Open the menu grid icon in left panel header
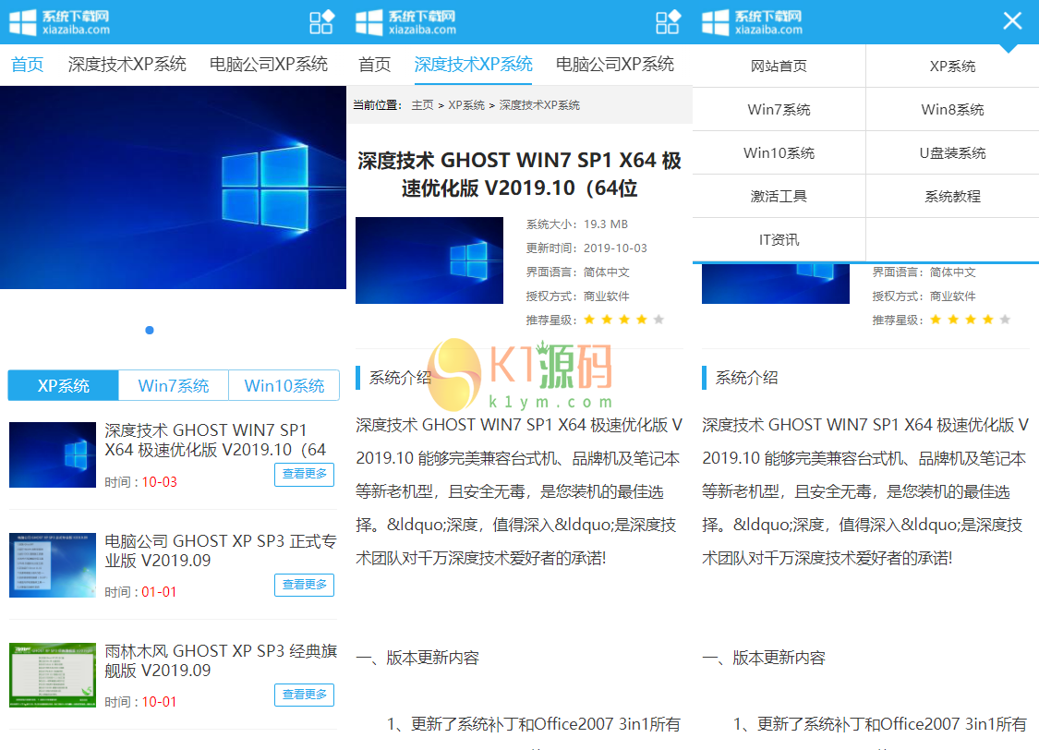The image size is (1039, 750). click(322, 22)
